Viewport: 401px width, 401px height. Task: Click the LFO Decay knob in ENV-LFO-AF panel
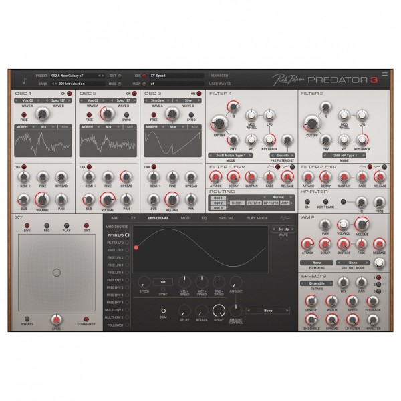pos(219,311)
